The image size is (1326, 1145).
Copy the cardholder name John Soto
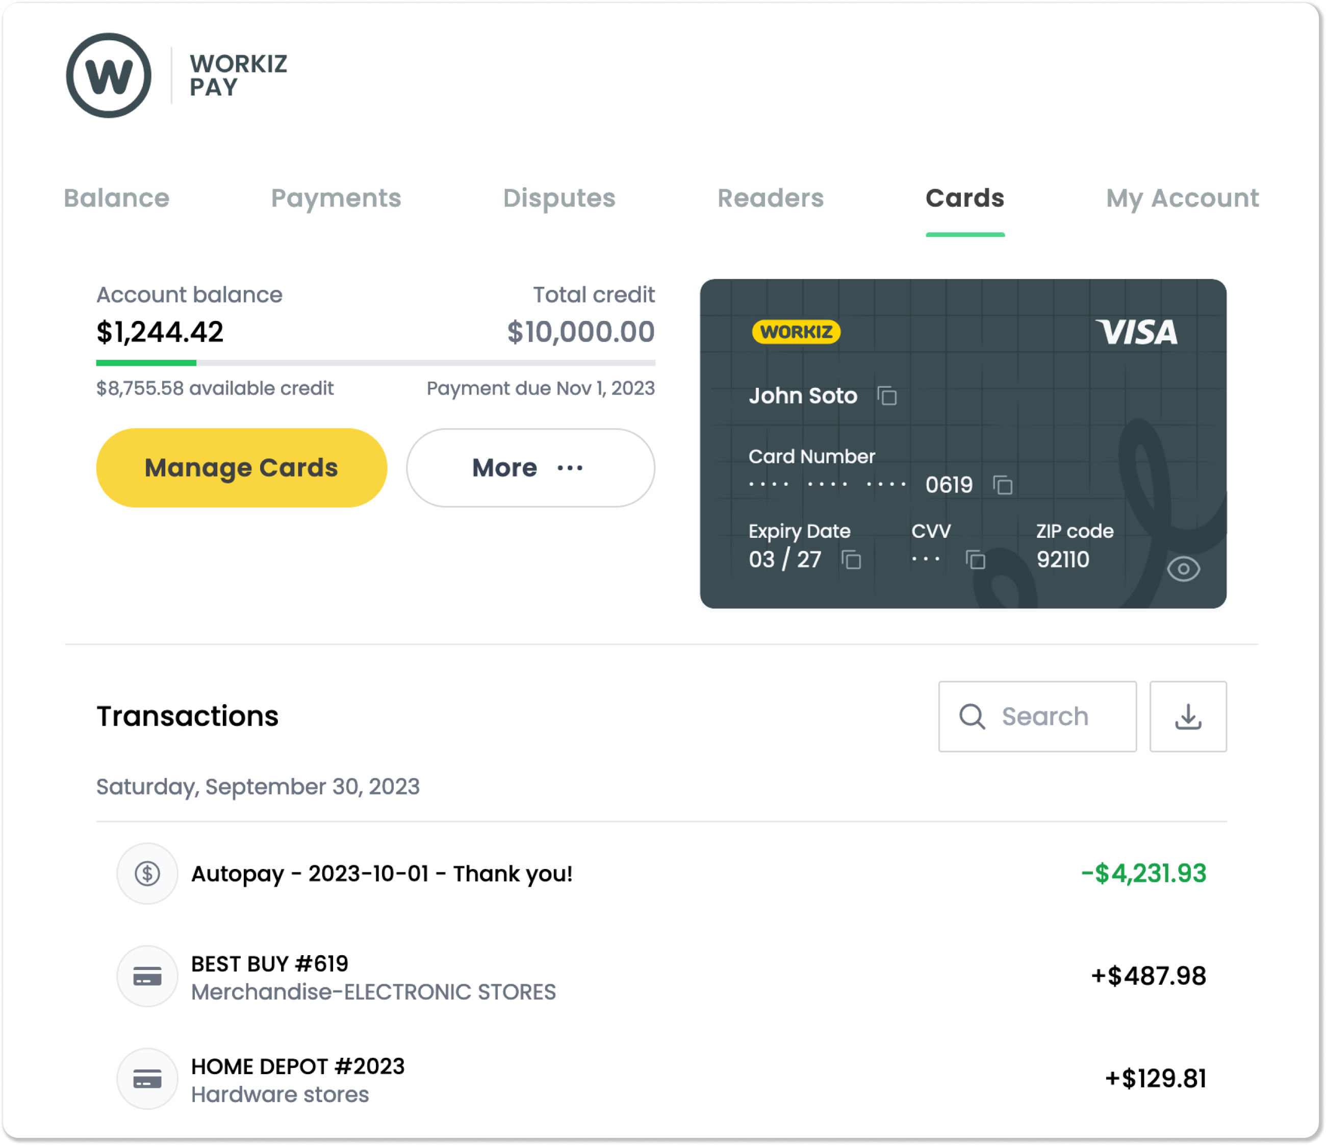[x=886, y=396]
